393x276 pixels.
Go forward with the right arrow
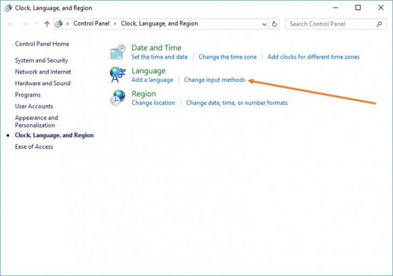pyautogui.click(x=25, y=24)
